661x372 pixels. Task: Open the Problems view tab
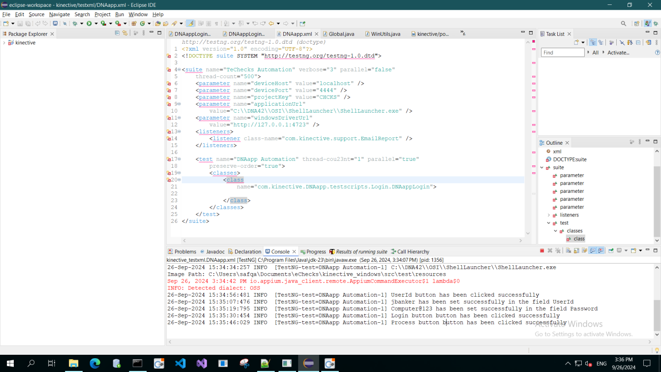click(185, 251)
